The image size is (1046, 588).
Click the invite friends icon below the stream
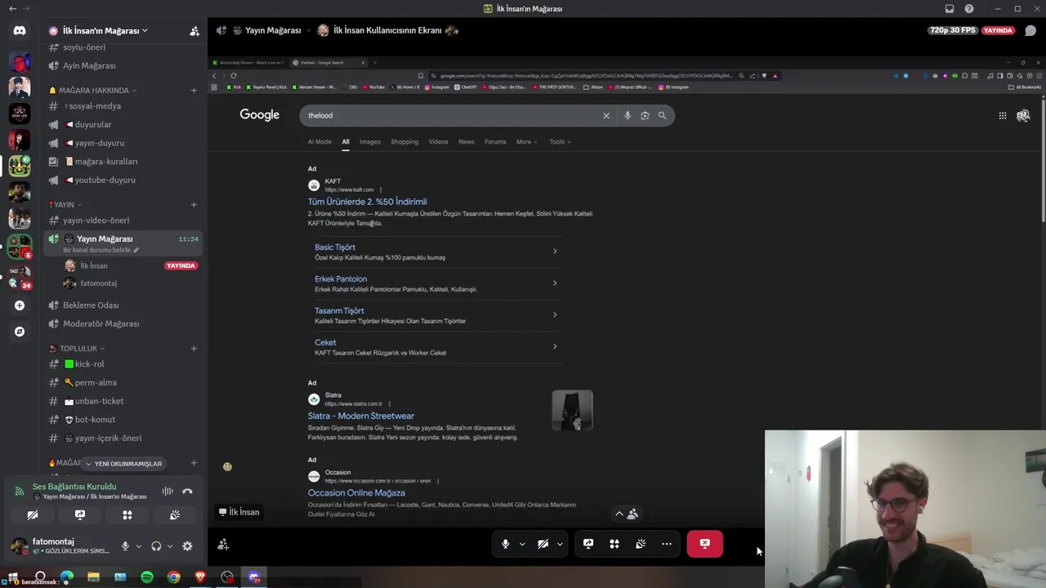(x=223, y=545)
